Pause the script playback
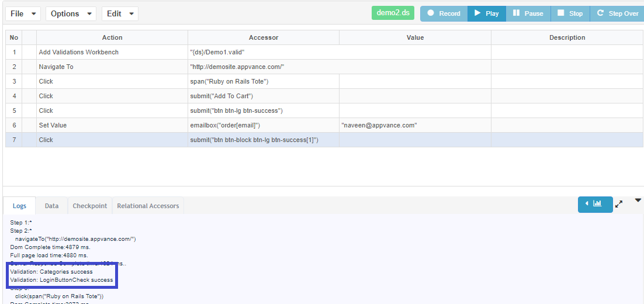Viewport: 644px width, 304px height. (528, 13)
